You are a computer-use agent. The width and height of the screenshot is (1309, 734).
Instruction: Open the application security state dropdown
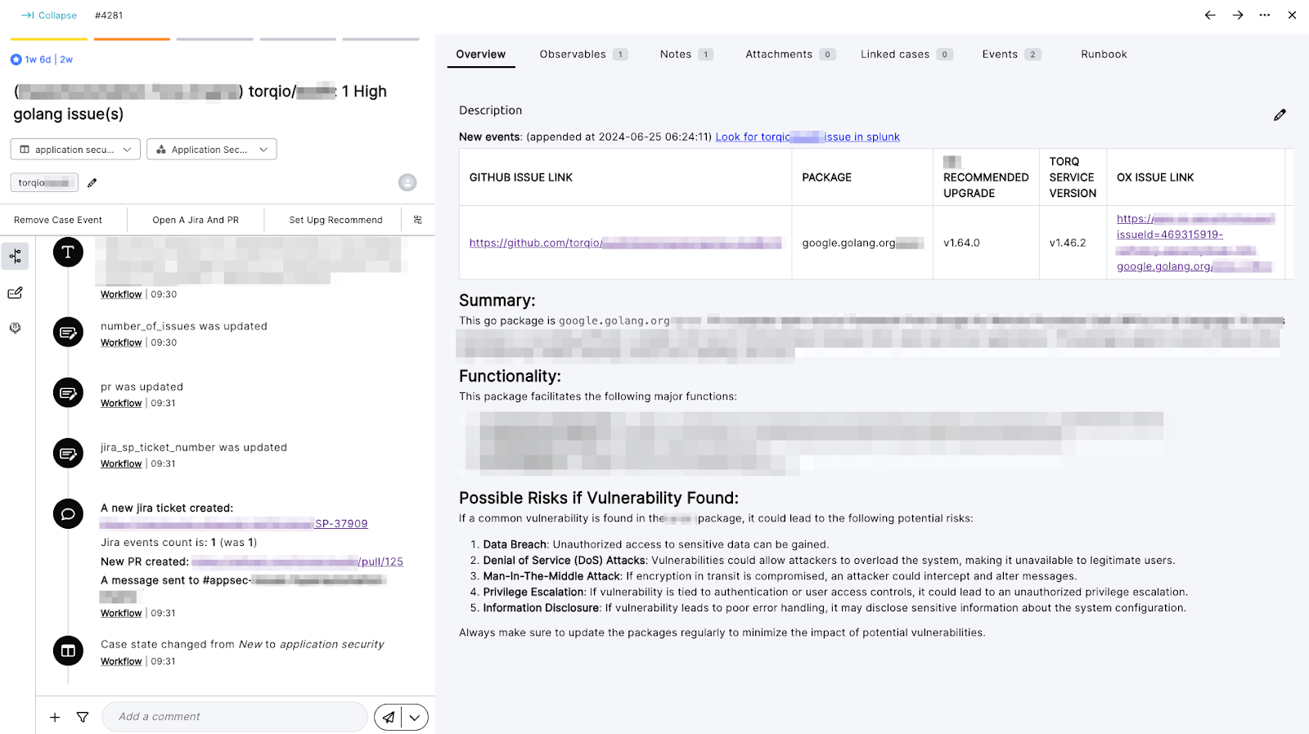pos(75,150)
